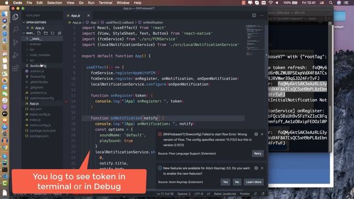
Task: Click the New File icon in Explorer
Action: tap(39, 33)
